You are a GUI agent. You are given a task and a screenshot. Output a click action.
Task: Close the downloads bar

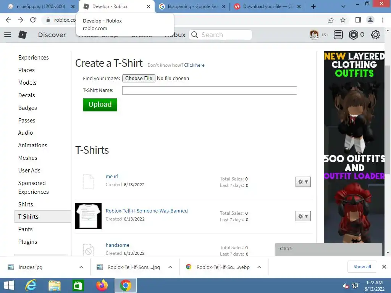(384, 267)
